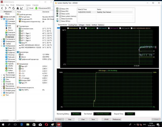This screenshot has width=162, height=127.
Task: Select Датчики sensor item in tree
Action: point(10,37)
